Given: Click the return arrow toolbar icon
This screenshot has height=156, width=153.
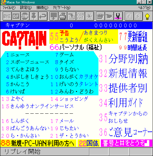Looking at the screenshot, I should point(43,16).
